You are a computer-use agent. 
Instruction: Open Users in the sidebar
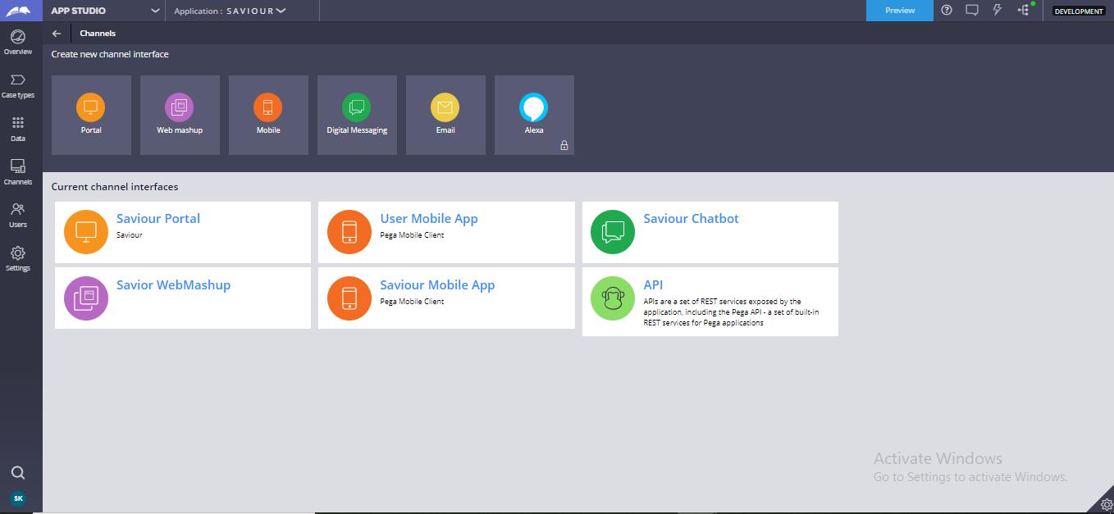(x=18, y=215)
